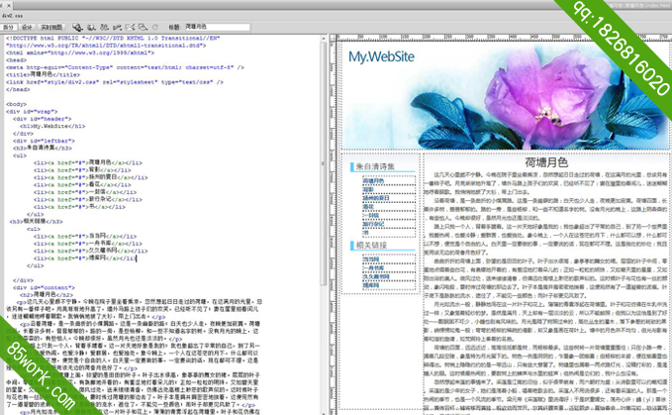Click the 荷塘月色 list item code line
Image resolution: width=672 pixels, height=415 pixels.
click(x=87, y=162)
